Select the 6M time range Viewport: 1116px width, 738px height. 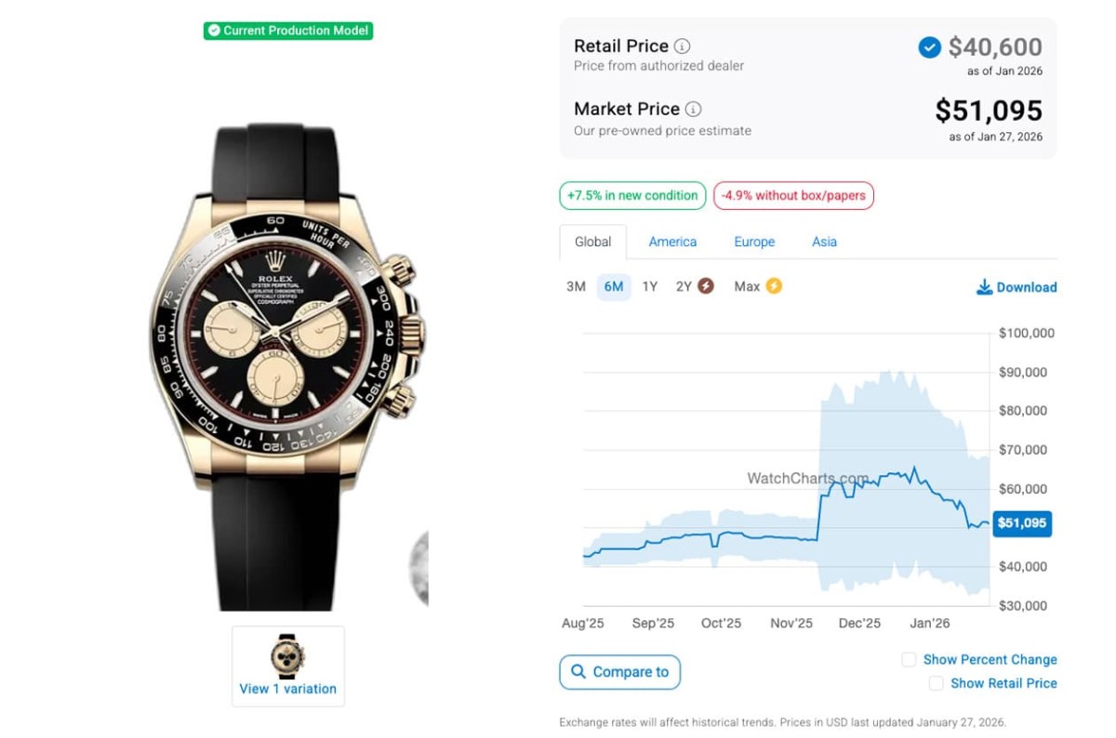(x=614, y=286)
